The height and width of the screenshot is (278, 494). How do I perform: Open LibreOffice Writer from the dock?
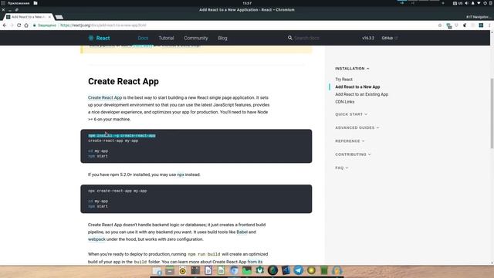tap(208, 270)
